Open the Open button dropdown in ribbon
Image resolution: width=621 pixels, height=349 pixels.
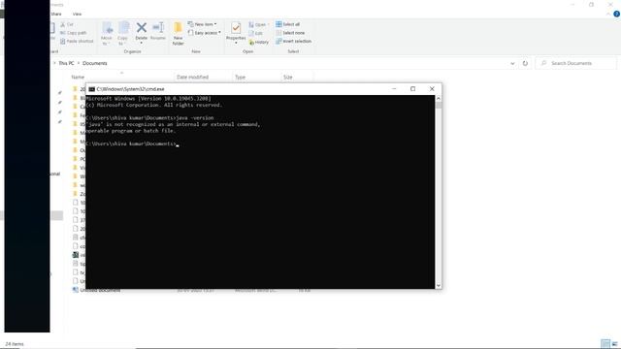pos(269,24)
